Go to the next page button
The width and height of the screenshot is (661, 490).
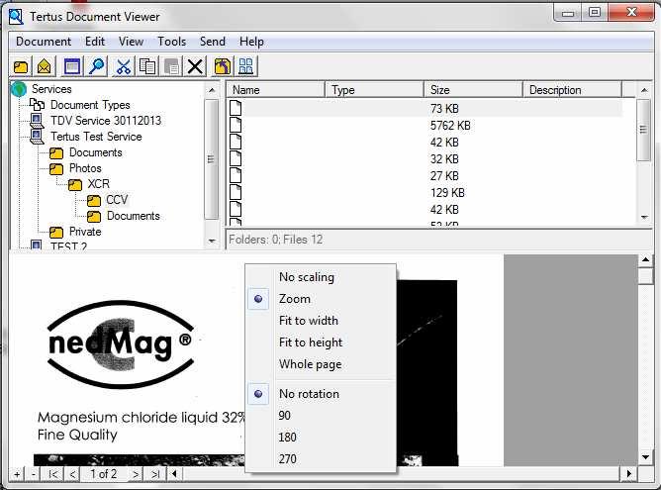[136, 474]
